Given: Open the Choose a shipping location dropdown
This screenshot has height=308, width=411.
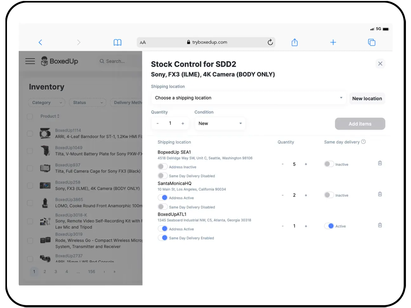Looking at the screenshot, I should point(248,98).
